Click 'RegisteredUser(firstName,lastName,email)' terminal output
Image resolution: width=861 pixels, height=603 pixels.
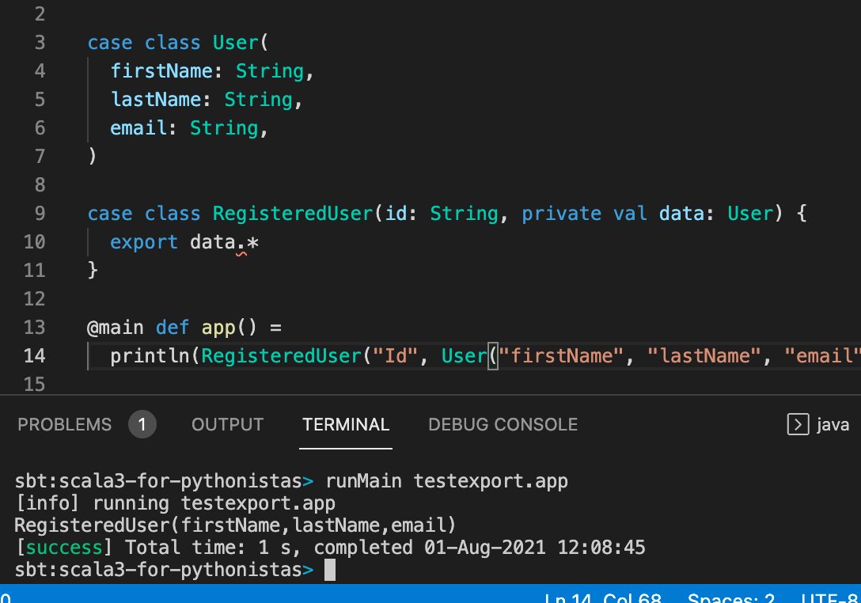point(235,525)
